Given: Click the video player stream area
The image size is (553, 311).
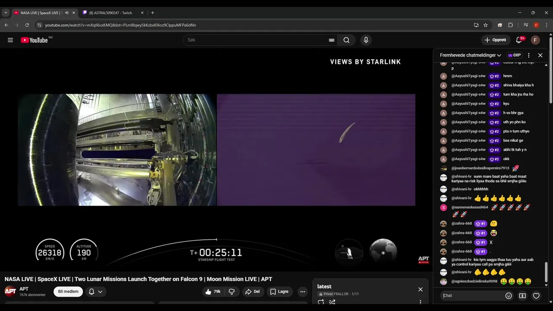Looking at the screenshot, I should pos(216,159).
